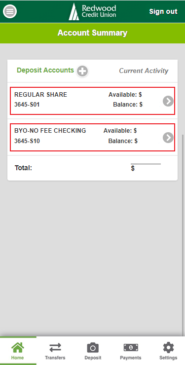Open the hamburger menu icon

pos(10,11)
